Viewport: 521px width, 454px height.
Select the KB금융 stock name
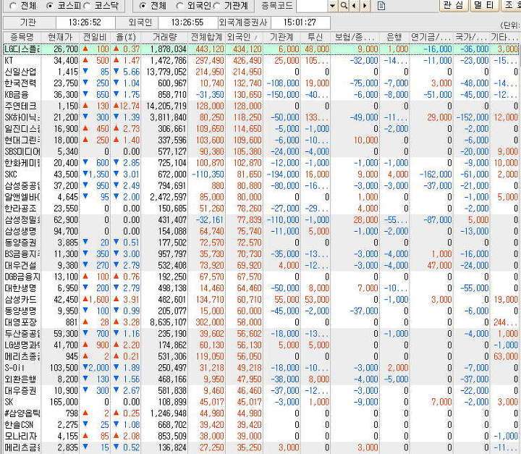click(x=17, y=95)
